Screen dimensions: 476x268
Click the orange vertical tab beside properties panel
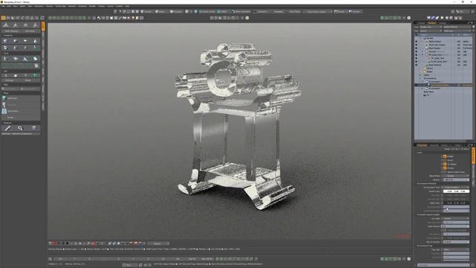tap(473, 156)
